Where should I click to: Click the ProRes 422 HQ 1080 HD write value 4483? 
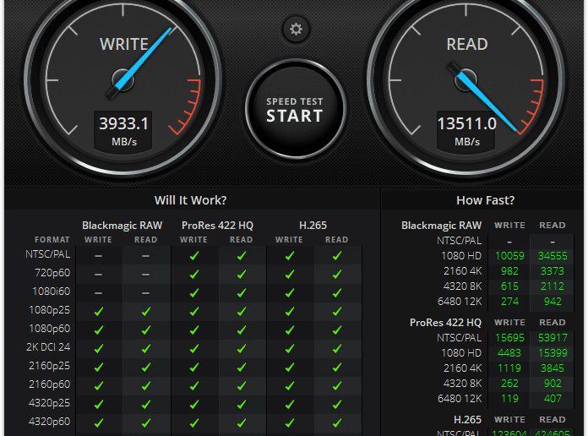coord(509,353)
